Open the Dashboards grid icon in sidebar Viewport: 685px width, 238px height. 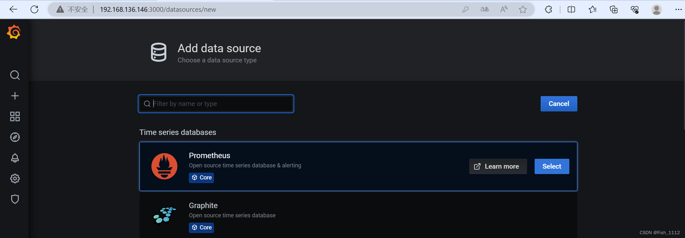tap(15, 116)
